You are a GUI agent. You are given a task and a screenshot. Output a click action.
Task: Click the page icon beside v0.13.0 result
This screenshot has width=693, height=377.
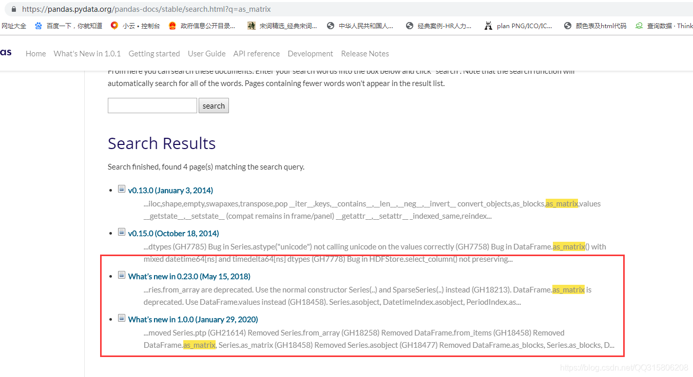(x=122, y=188)
